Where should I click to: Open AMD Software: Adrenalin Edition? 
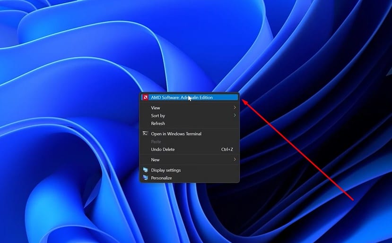[182, 98]
